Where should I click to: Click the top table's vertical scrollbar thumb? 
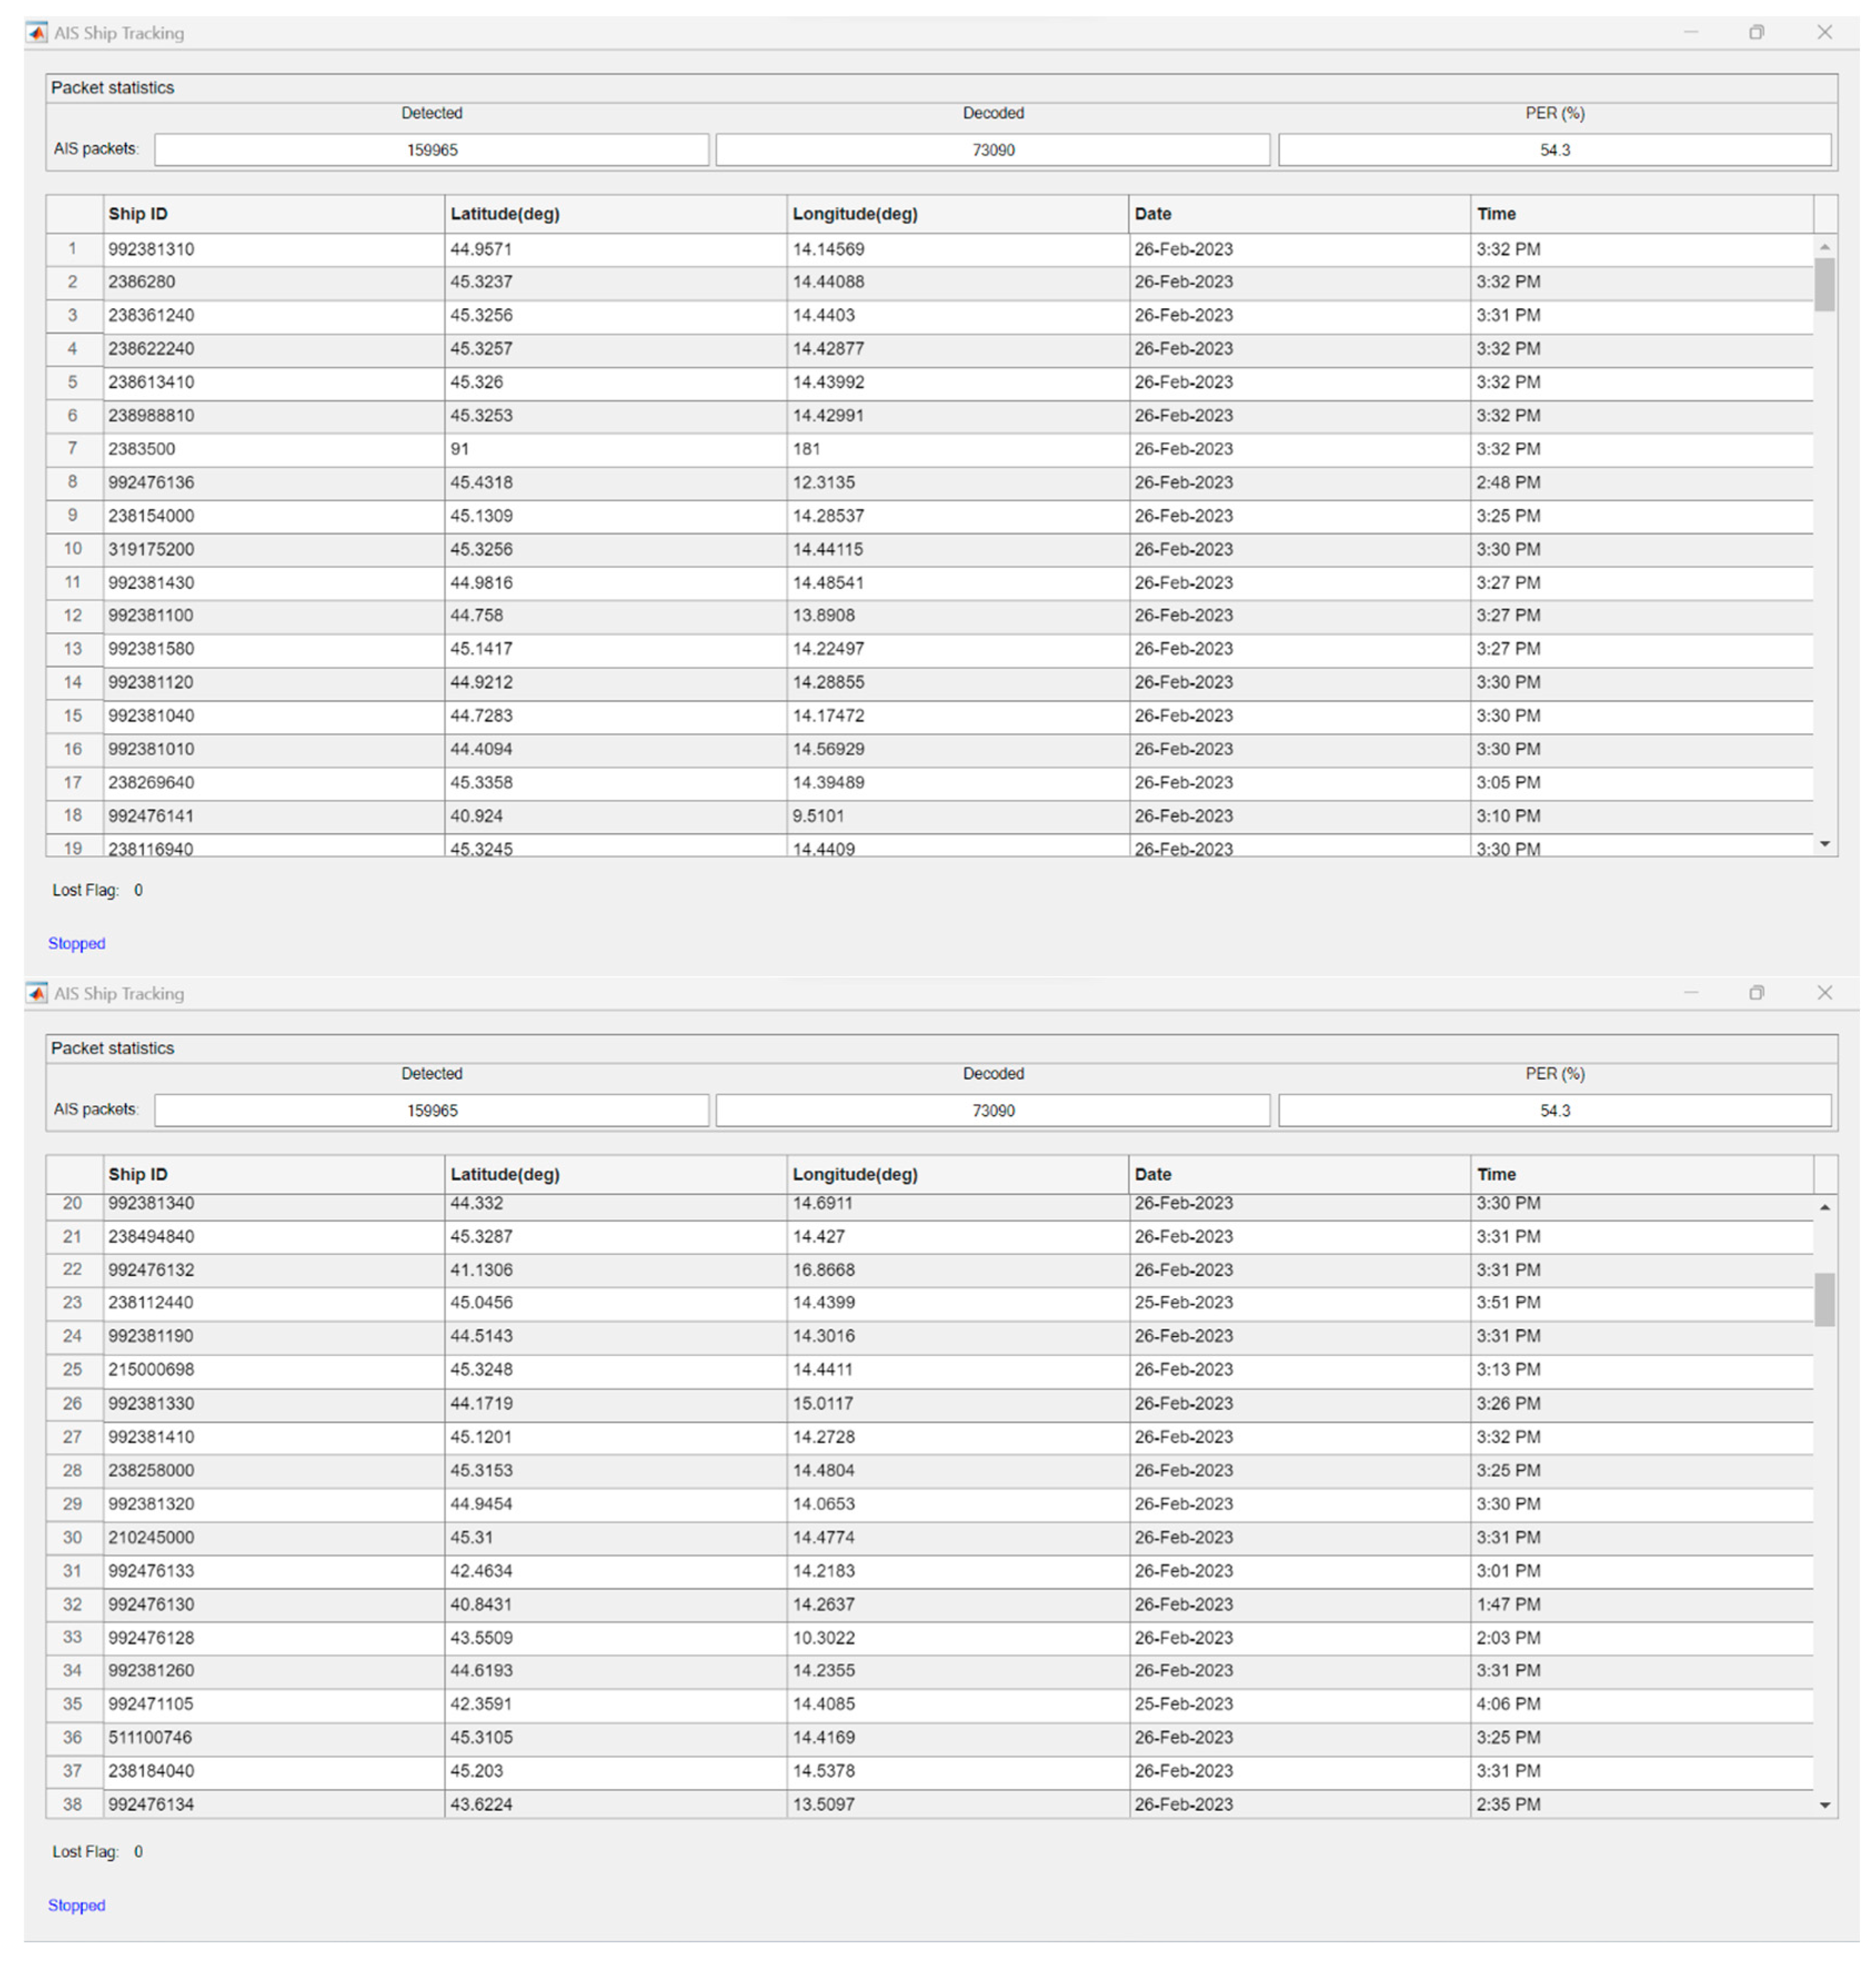(1824, 285)
